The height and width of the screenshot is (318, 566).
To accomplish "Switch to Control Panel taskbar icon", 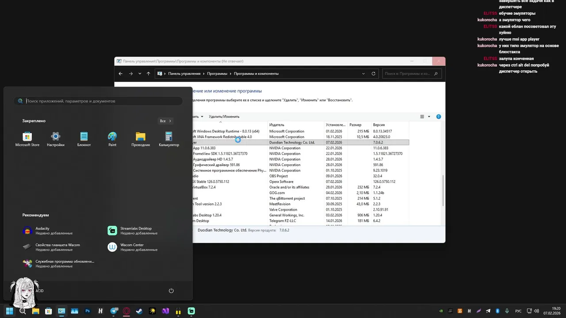I will (61, 311).
